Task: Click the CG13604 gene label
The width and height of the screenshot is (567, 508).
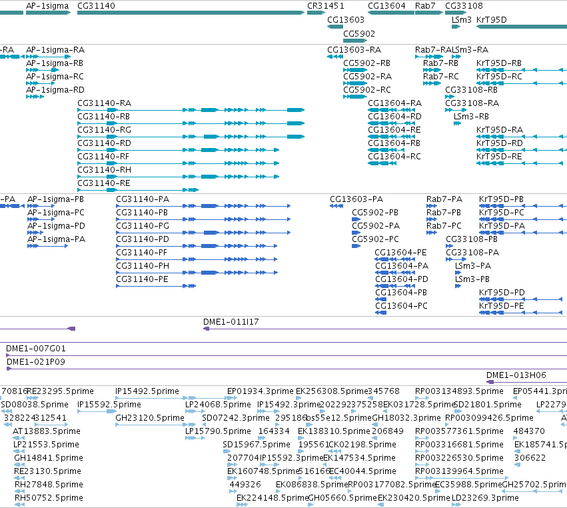Action: pos(386,6)
